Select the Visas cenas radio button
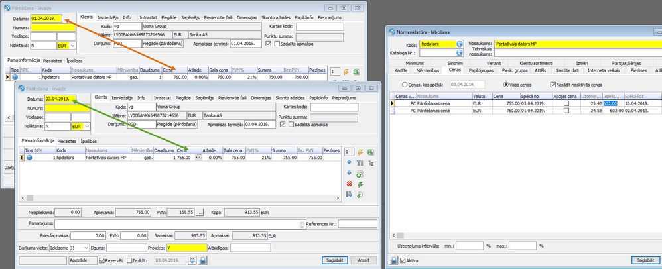This screenshot has height=269, width=662. point(506,85)
